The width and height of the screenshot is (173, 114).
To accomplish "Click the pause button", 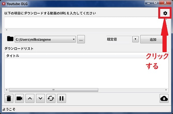I will pos(61,98).
